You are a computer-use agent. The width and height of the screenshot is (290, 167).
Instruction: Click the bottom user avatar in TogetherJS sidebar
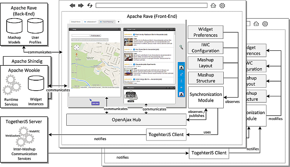181,94
